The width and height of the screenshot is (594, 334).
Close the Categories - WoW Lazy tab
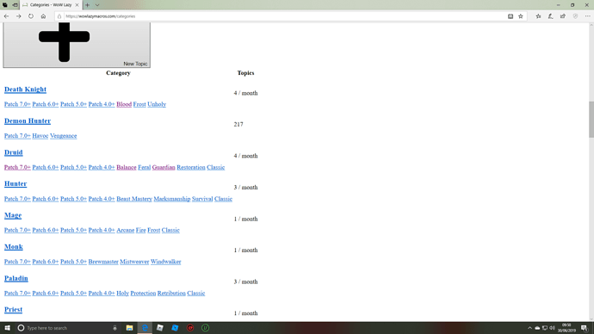click(77, 5)
